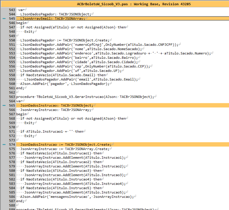Click JsonArrayInstrucao := TACBrJSONArray.Create line
This screenshot has width=229, height=210.
65,149
